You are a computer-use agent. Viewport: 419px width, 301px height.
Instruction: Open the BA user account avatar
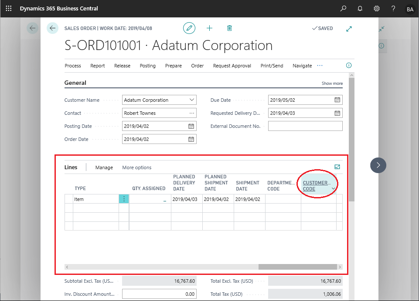(410, 9)
